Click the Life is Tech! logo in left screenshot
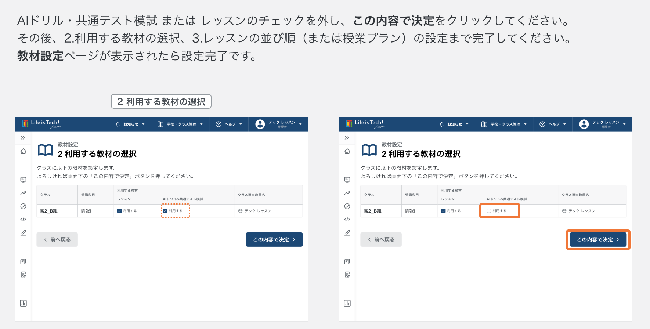 [x=41, y=124]
